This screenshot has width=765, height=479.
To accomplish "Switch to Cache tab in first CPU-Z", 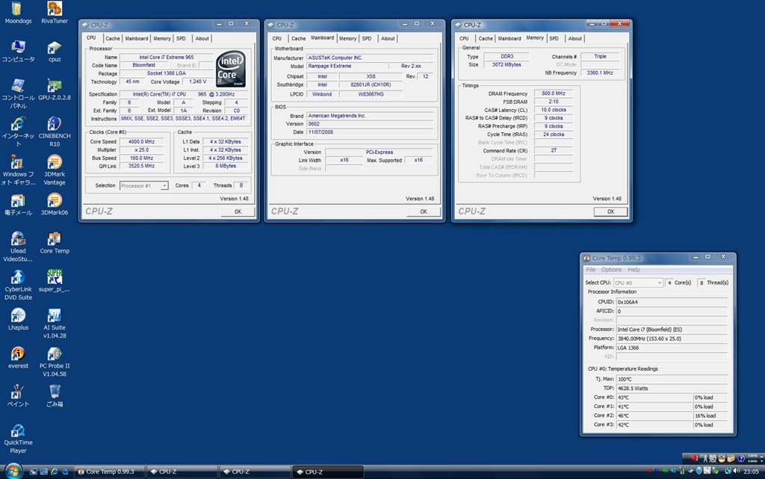I will 113,39.
